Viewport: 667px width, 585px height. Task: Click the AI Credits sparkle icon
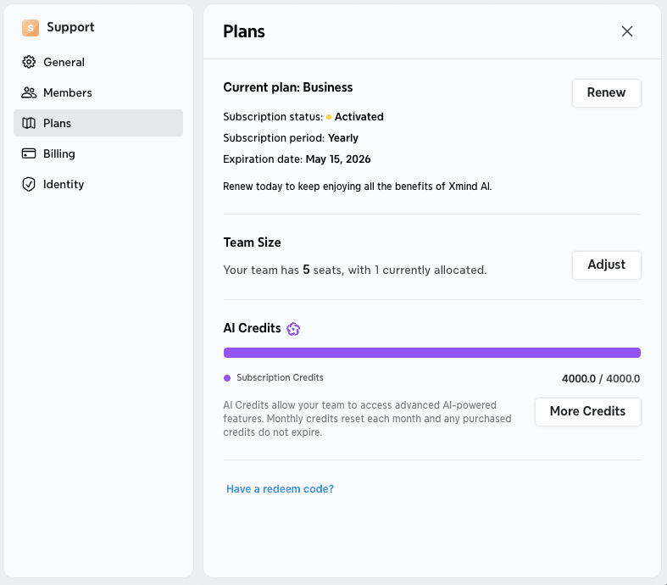point(293,329)
